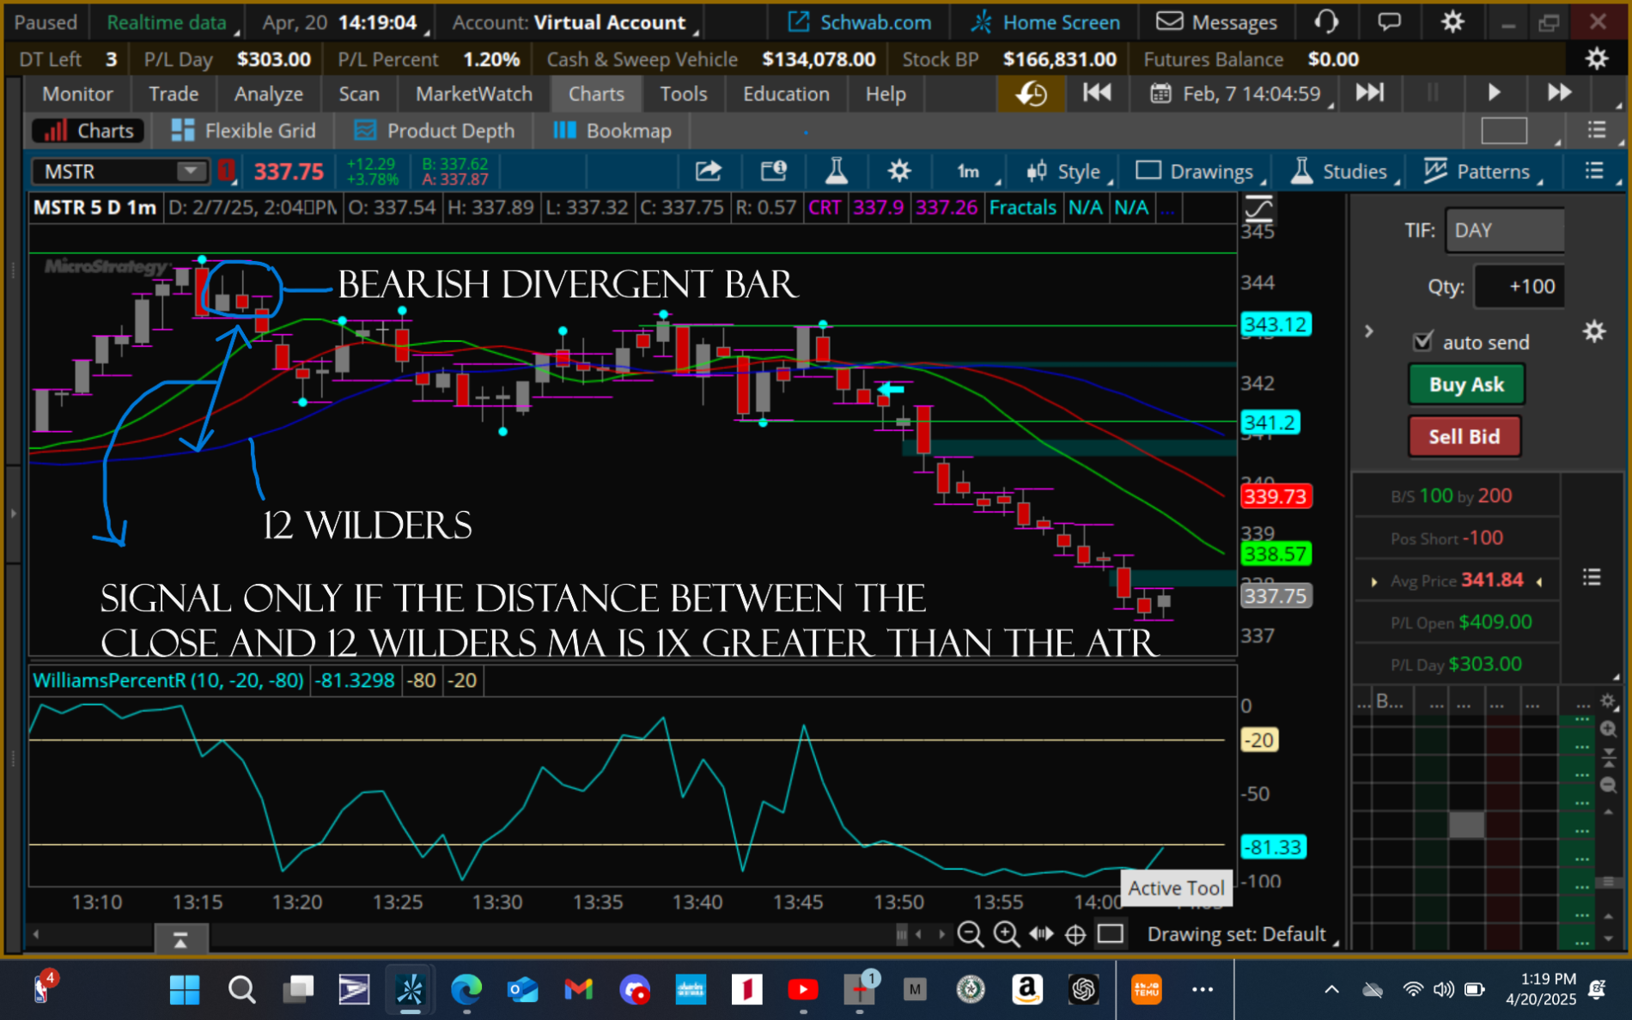
Task: Zoom in the chart with magnifier plus
Action: (x=1006, y=933)
